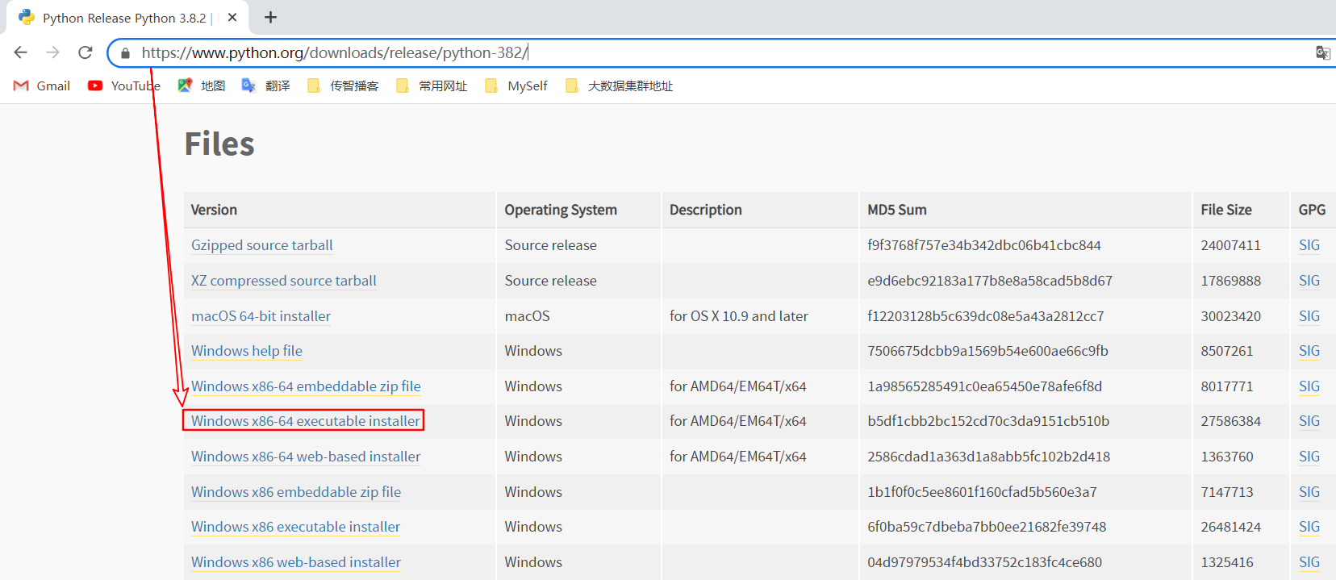
Task: Expand the 常用网址 bookmark folder
Action: tap(432, 86)
